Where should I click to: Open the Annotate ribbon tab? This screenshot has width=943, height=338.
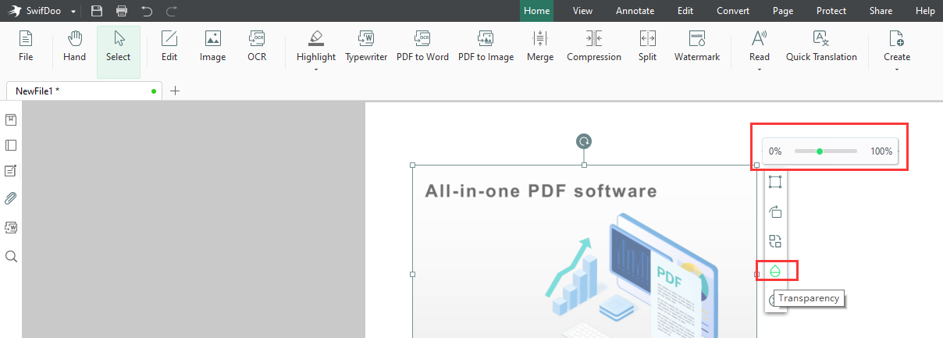coord(635,11)
